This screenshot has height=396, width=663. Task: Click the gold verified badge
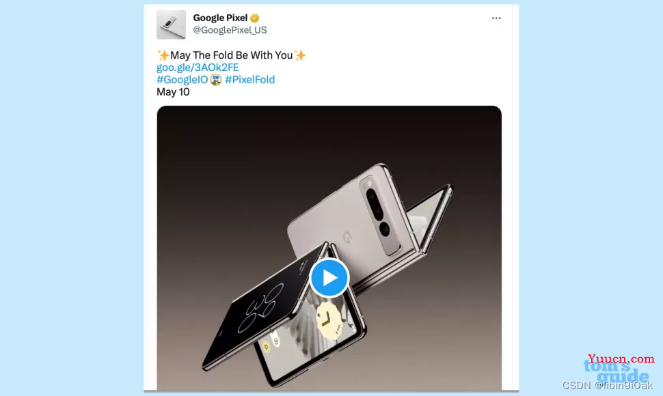click(254, 18)
